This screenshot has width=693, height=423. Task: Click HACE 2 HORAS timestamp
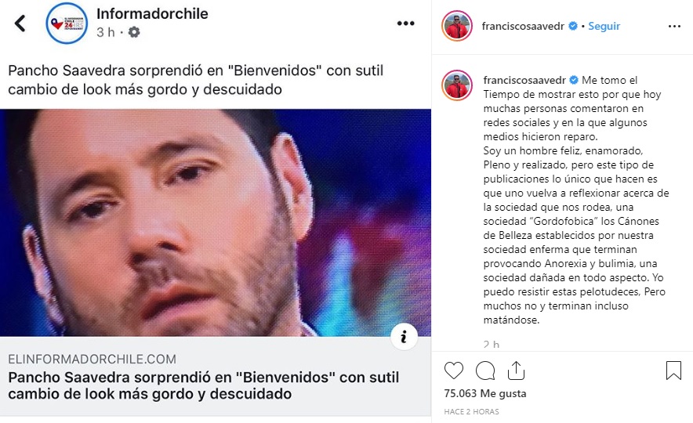[x=472, y=411]
